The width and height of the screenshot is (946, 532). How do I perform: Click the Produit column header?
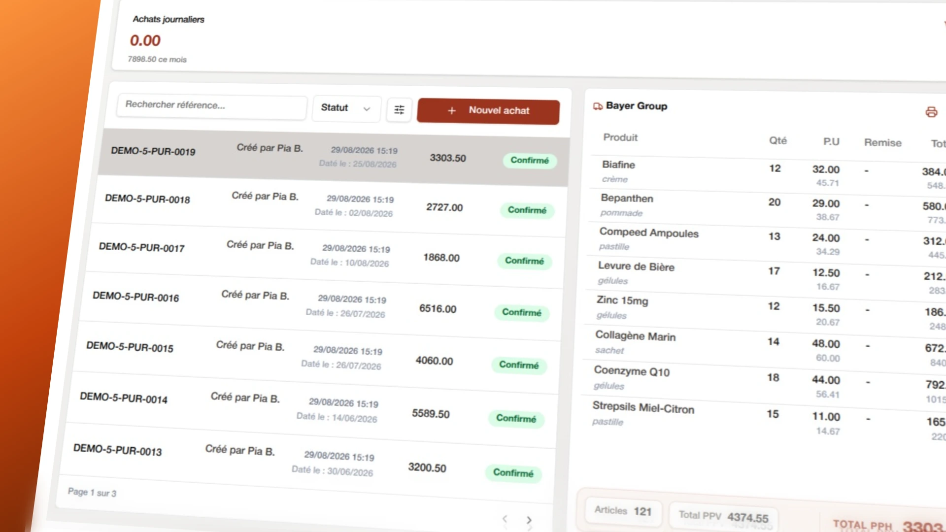pos(620,137)
